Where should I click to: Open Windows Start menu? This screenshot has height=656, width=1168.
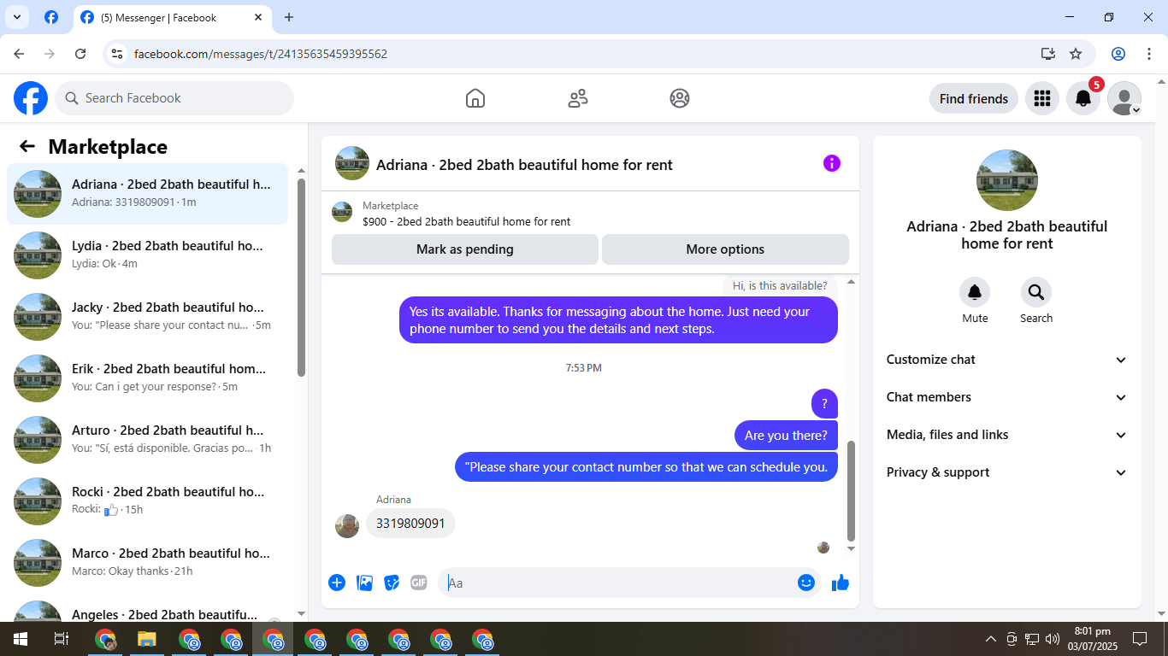point(20,639)
